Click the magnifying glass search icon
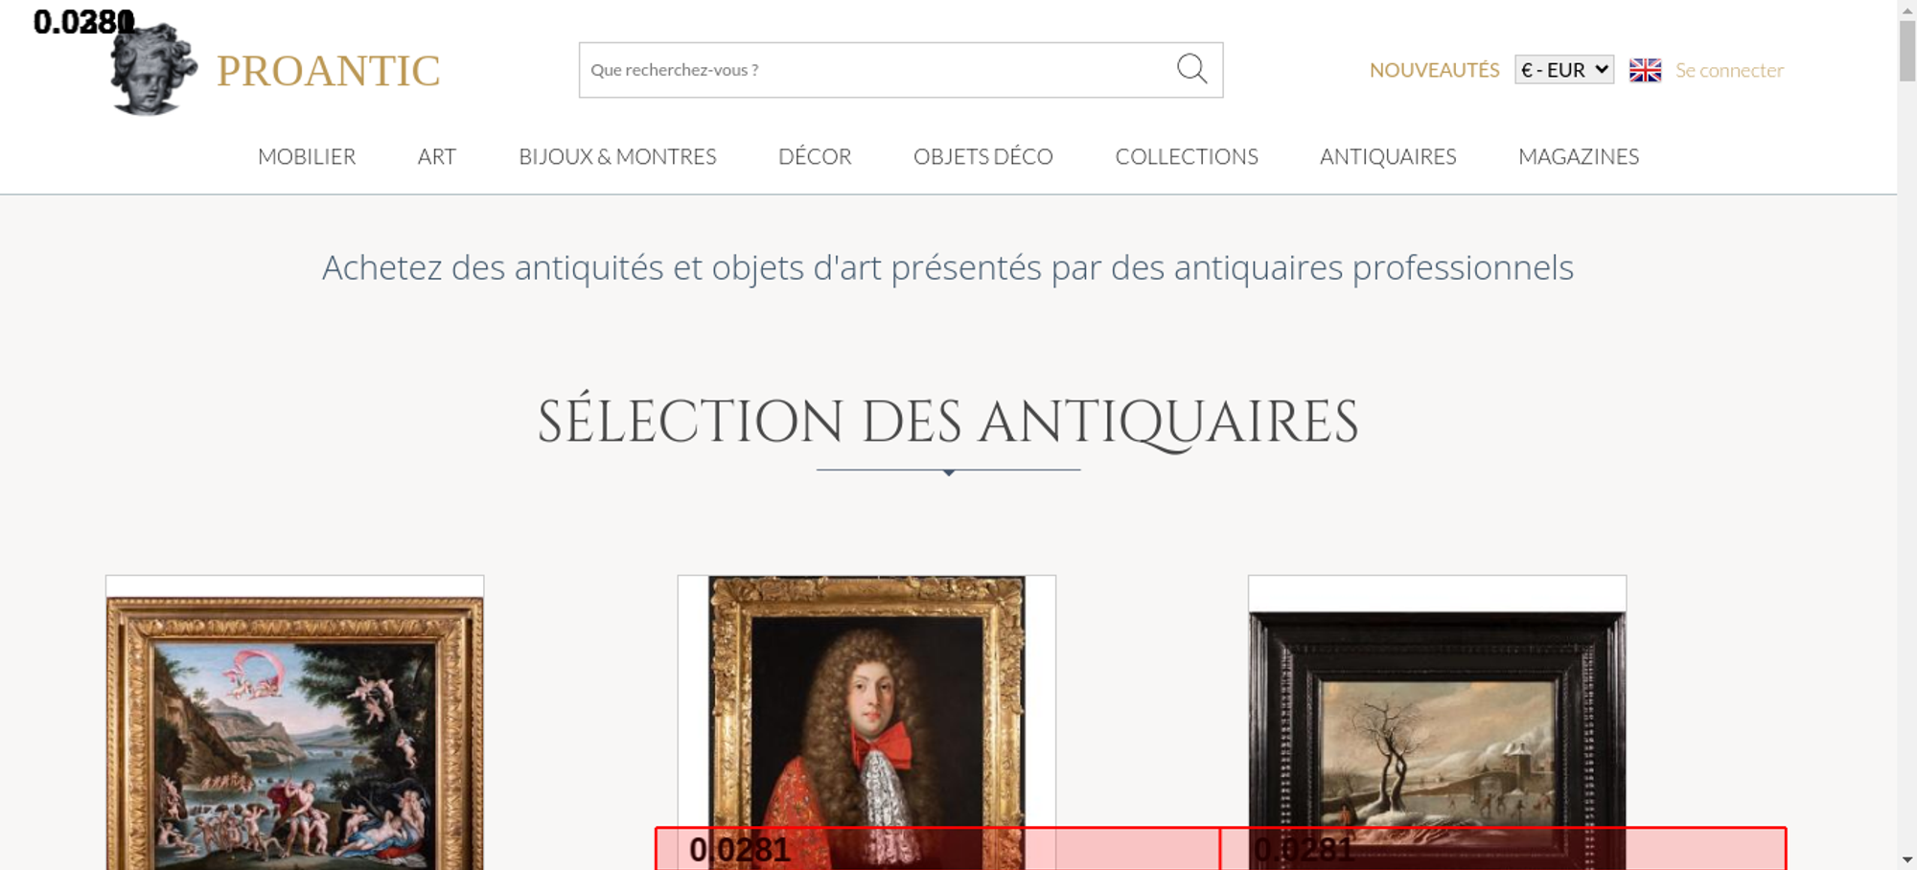 click(1191, 69)
